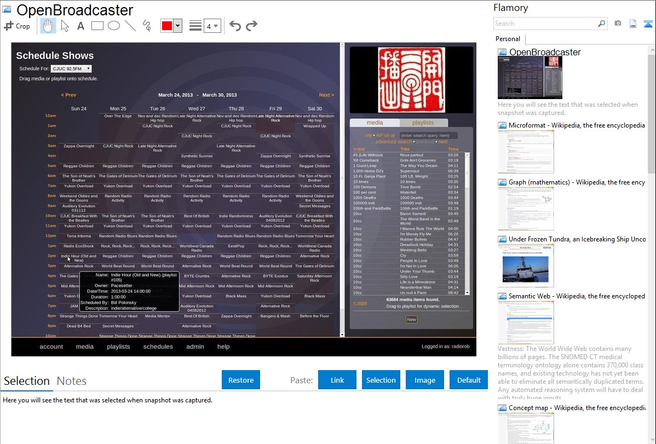This screenshot has width=656, height=444.
Task: Pick the rectangle shape tool
Action: 97,26
